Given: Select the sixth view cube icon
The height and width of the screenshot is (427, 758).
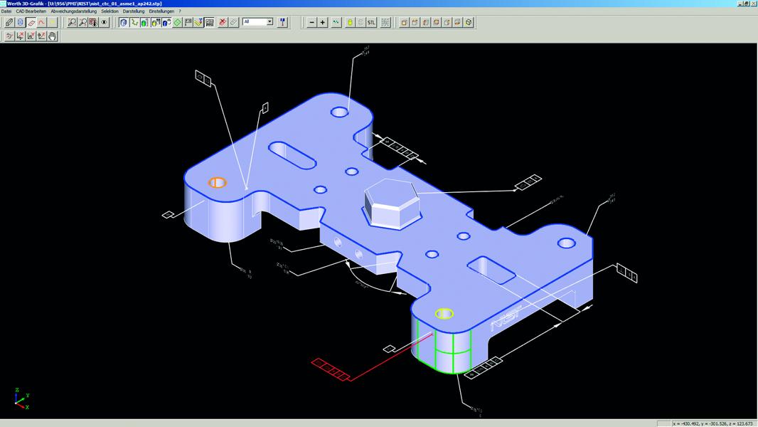Looking at the screenshot, I should click(x=457, y=22).
